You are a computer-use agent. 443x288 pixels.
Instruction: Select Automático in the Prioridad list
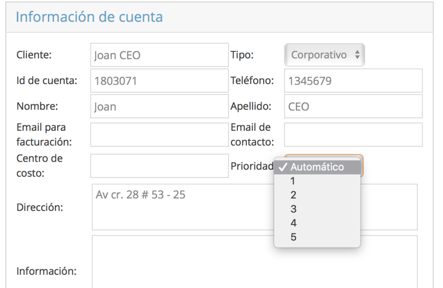tap(317, 167)
